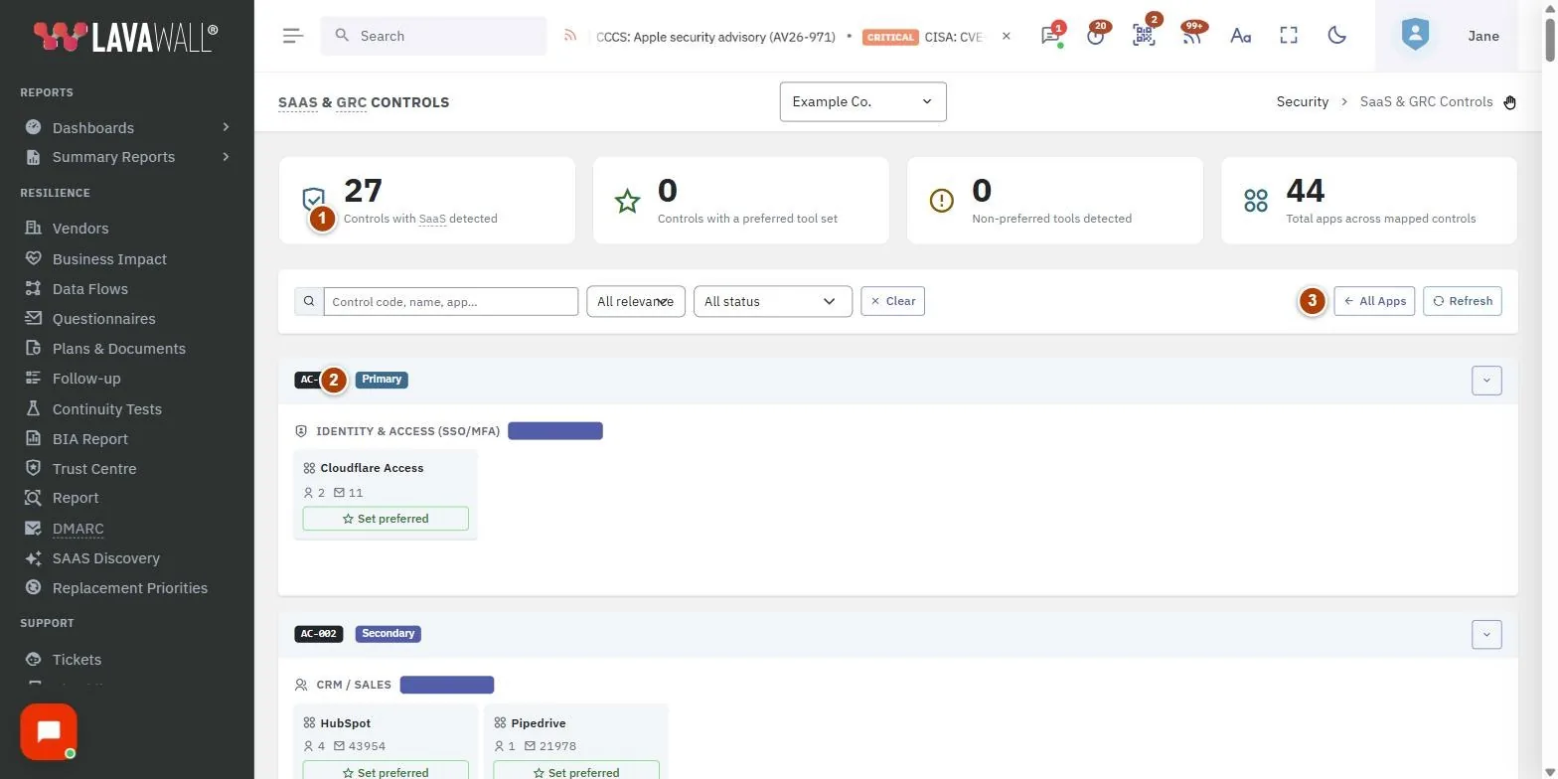1558x779 pixels.
Task: Open the RSS feed icon
Action: (570, 36)
